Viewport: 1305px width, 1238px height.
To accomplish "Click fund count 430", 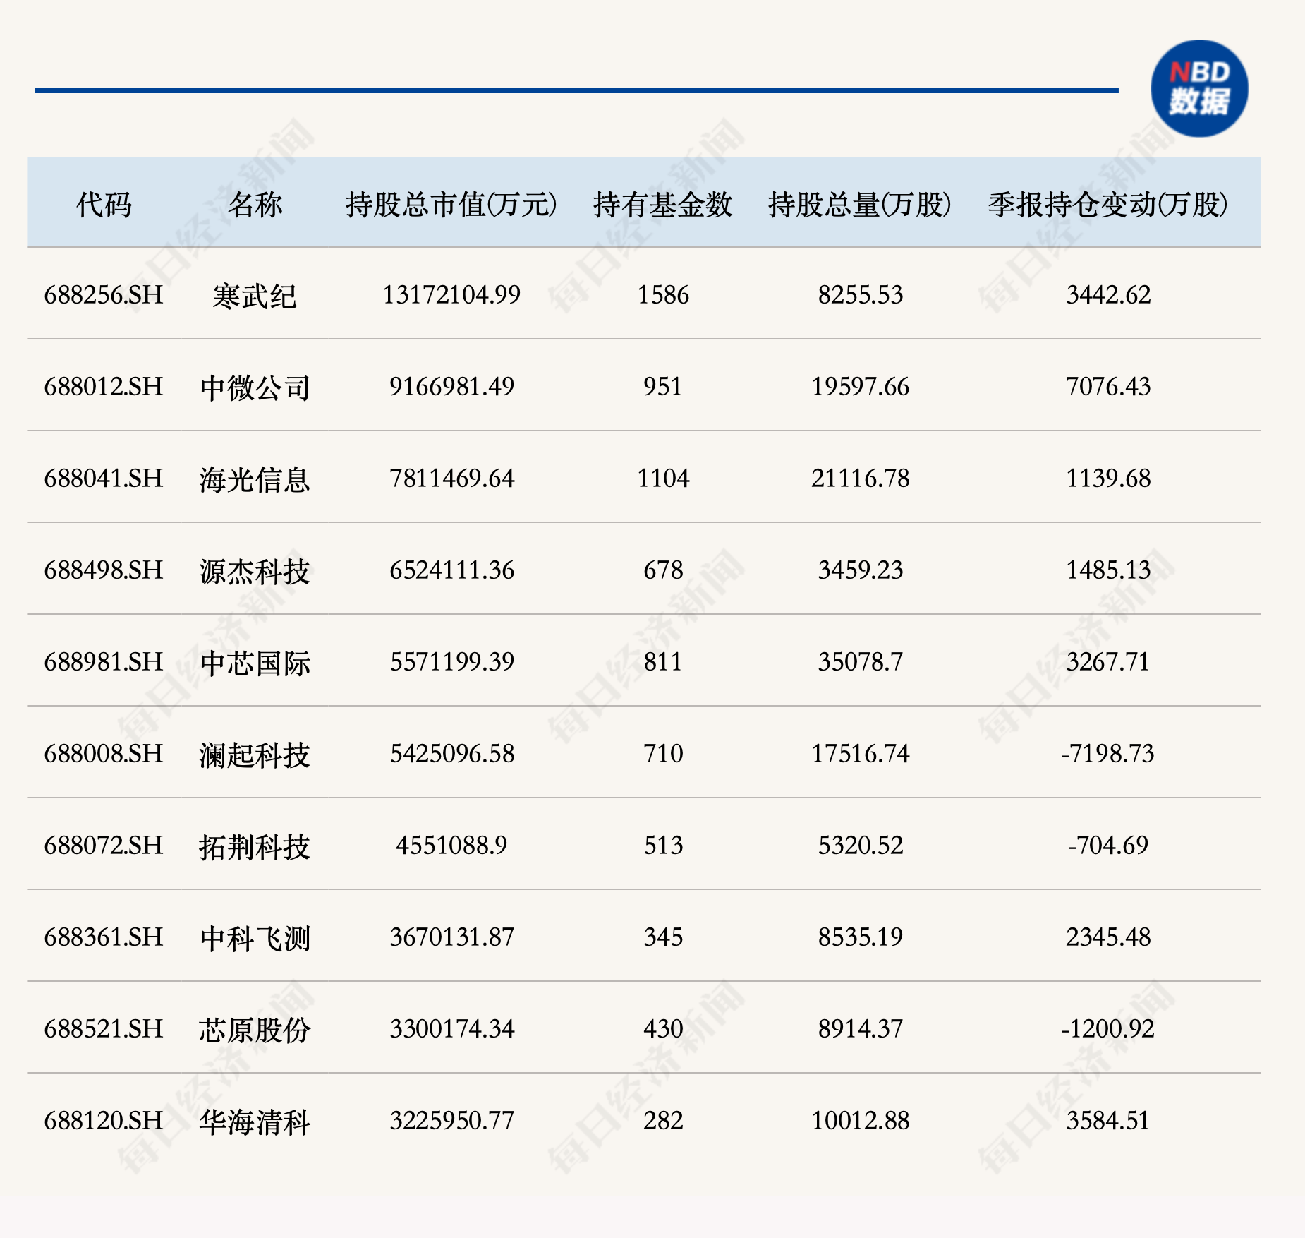I will (663, 1029).
